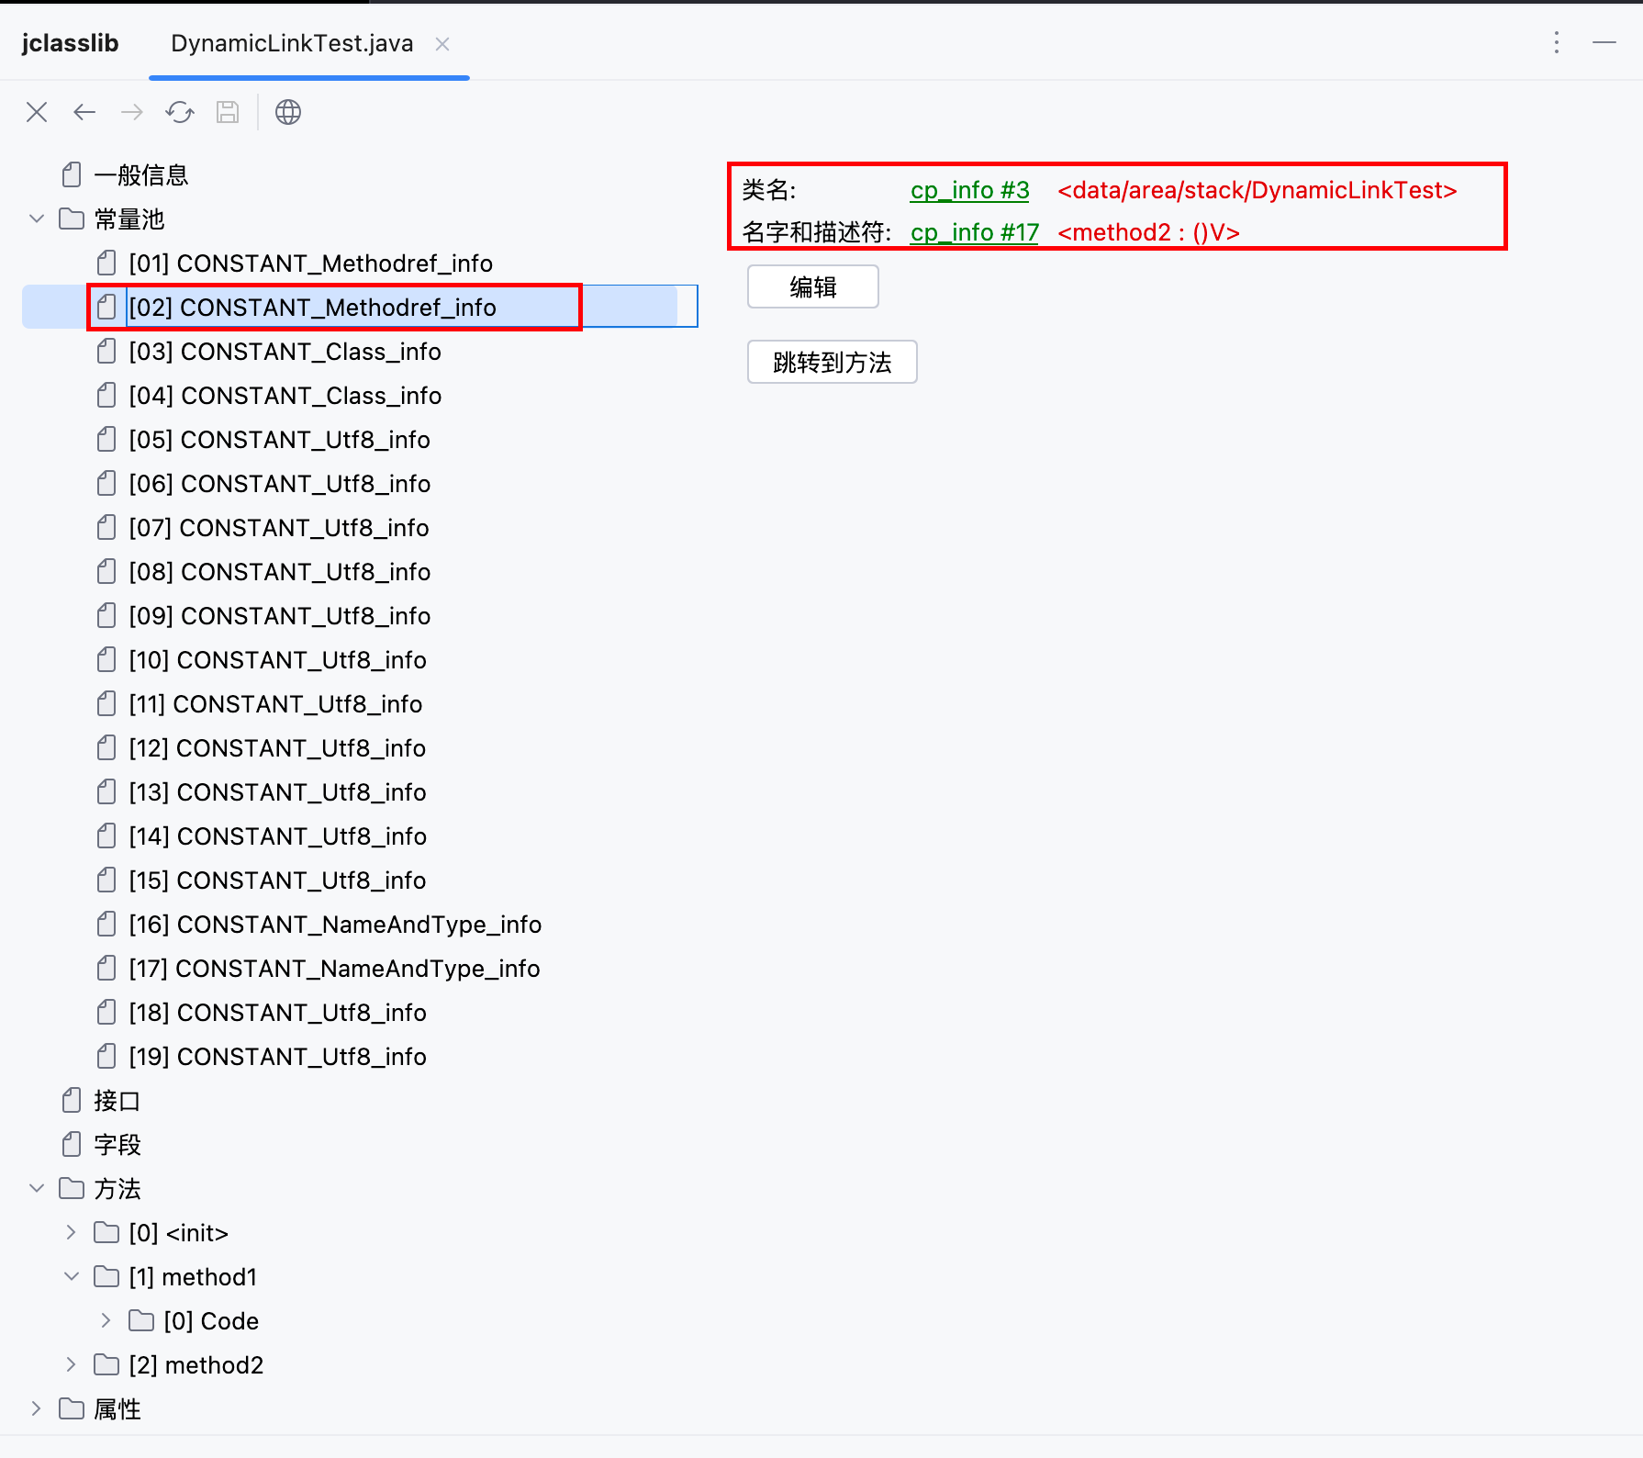Click the 字段 document icon

point(72,1144)
